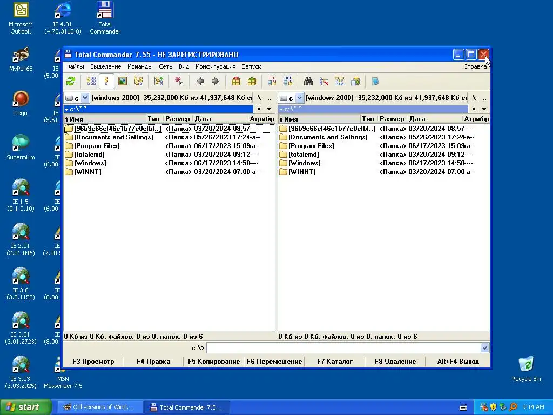553x415 pixels.
Task: Click the copy names to clipboard icon
Action: 355,82
